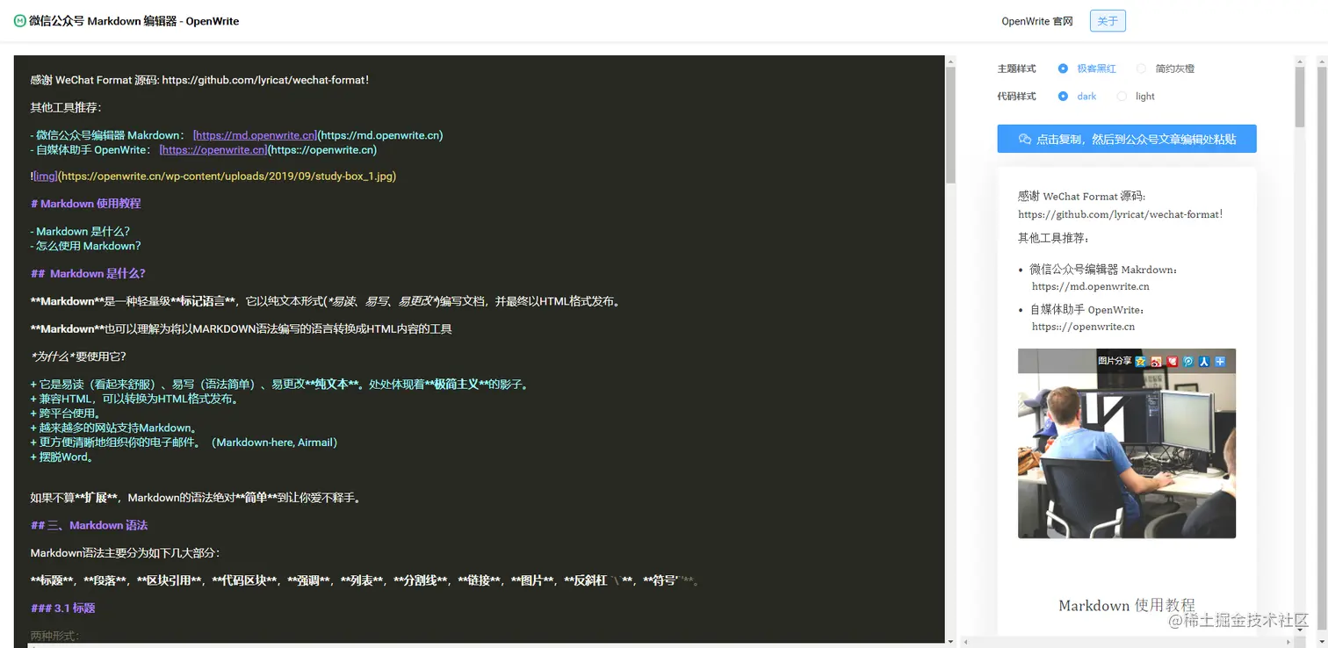
Task: Click the 关于 button
Action: click(1108, 21)
